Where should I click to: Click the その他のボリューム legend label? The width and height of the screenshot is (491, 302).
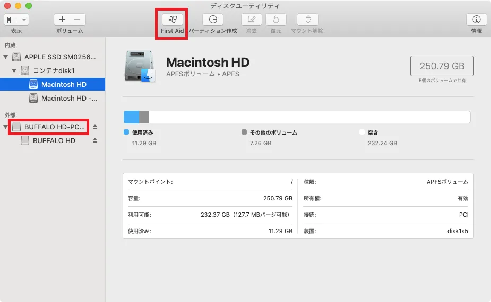(x=273, y=132)
